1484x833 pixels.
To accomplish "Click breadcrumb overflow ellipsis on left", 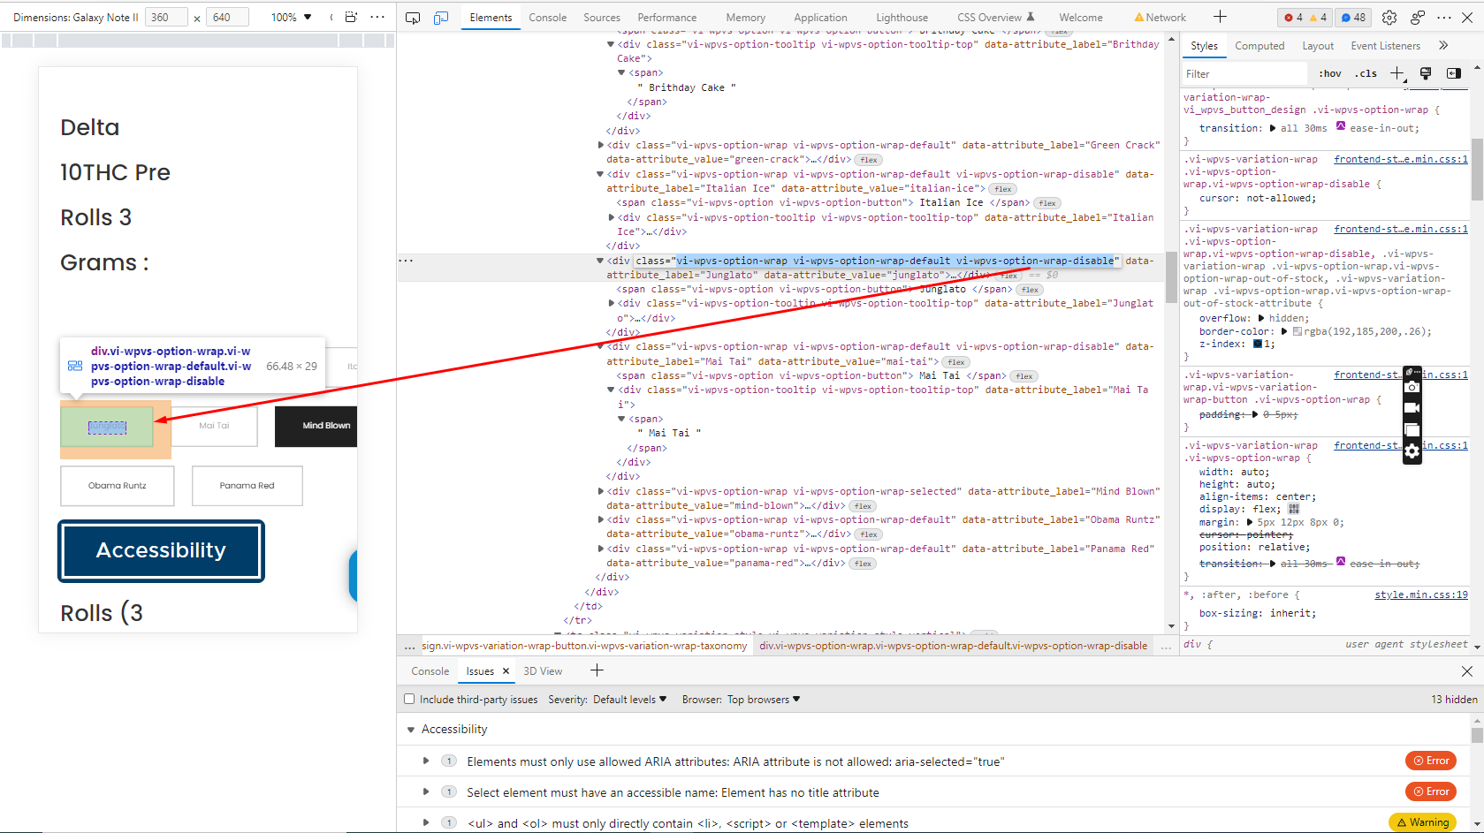I will pyautogui.click(x=409, y=646).
